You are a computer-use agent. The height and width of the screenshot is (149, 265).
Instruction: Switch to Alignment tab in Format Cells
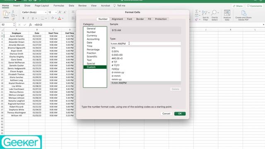click(x=117, y=19)
